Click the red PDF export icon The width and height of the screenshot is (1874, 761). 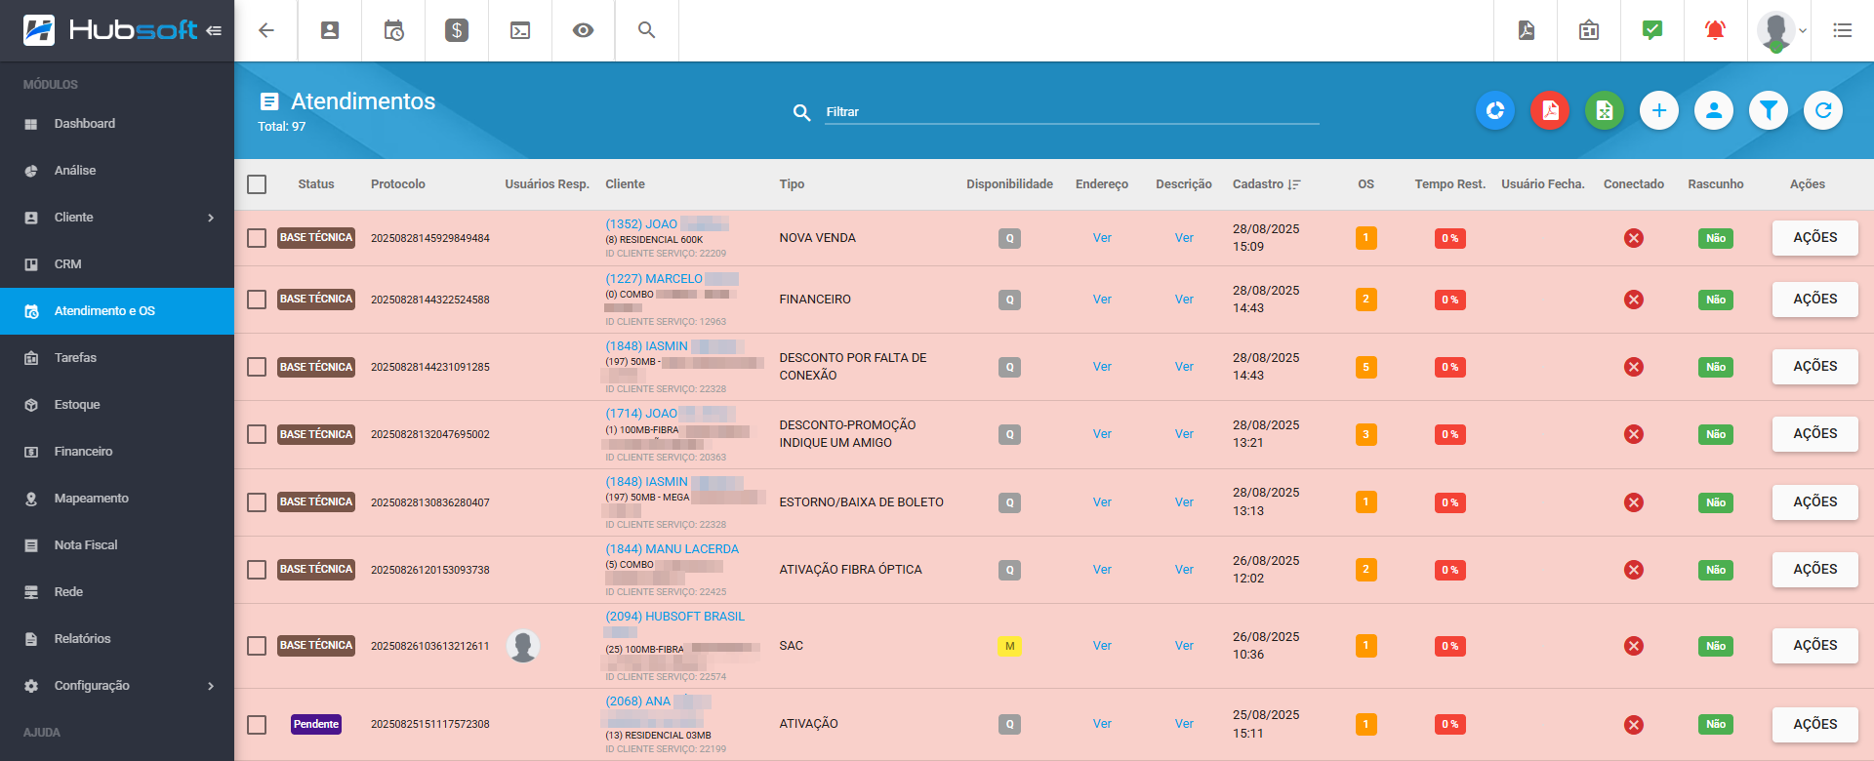1549,111
